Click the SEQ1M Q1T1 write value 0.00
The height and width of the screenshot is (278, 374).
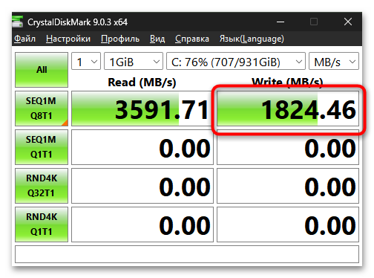pyautogui.click(x=288, y=147)
